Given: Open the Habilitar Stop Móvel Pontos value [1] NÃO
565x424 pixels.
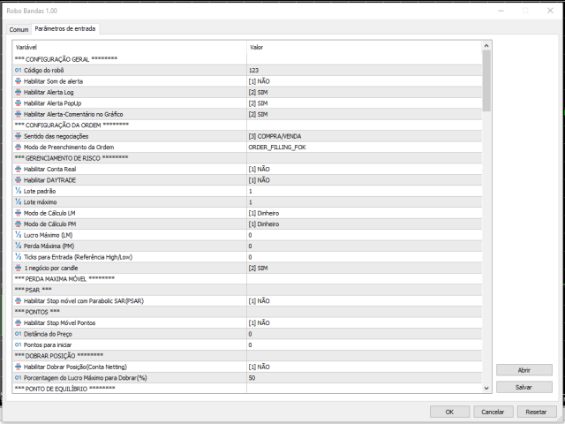Looking at the screenshot, I should 365,322.
